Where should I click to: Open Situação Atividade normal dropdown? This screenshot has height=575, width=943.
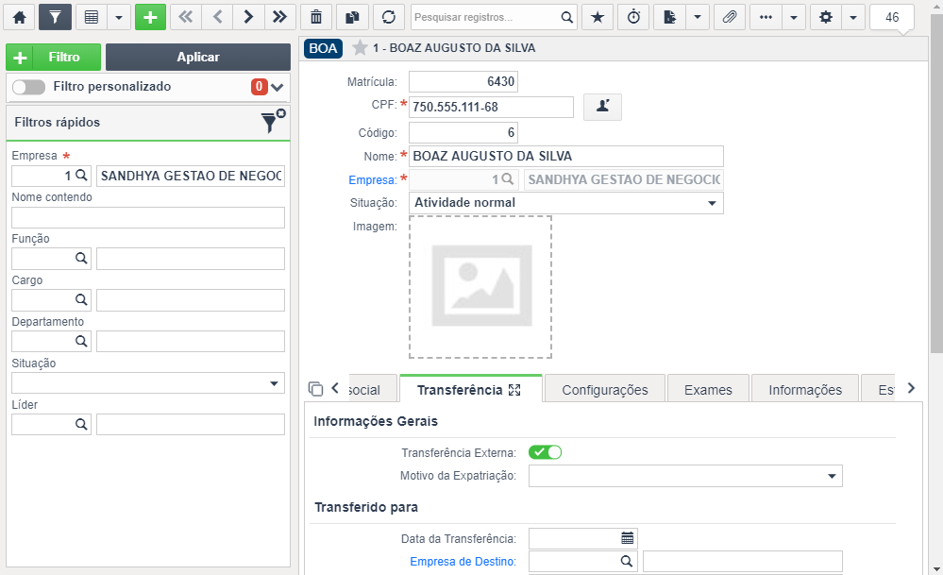566,203
